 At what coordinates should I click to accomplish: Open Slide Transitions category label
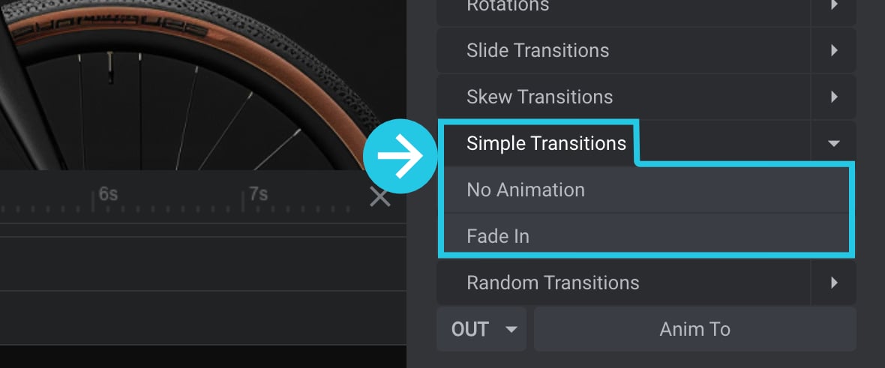click(537, 51)
